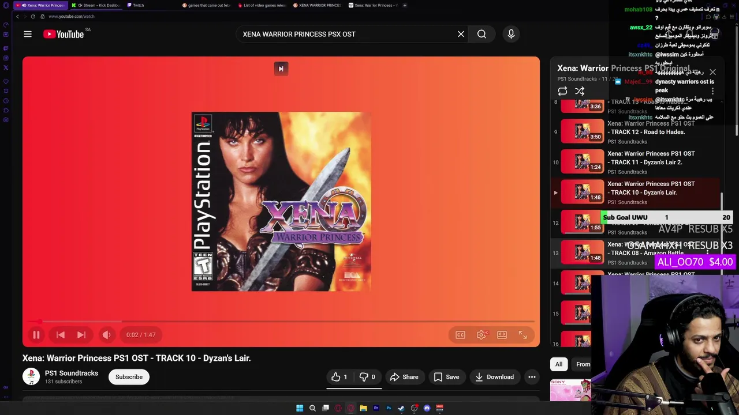739x415 pixels.
Task: Click the address bar URL
Action: pyautogui.click(x=72, y=16)
